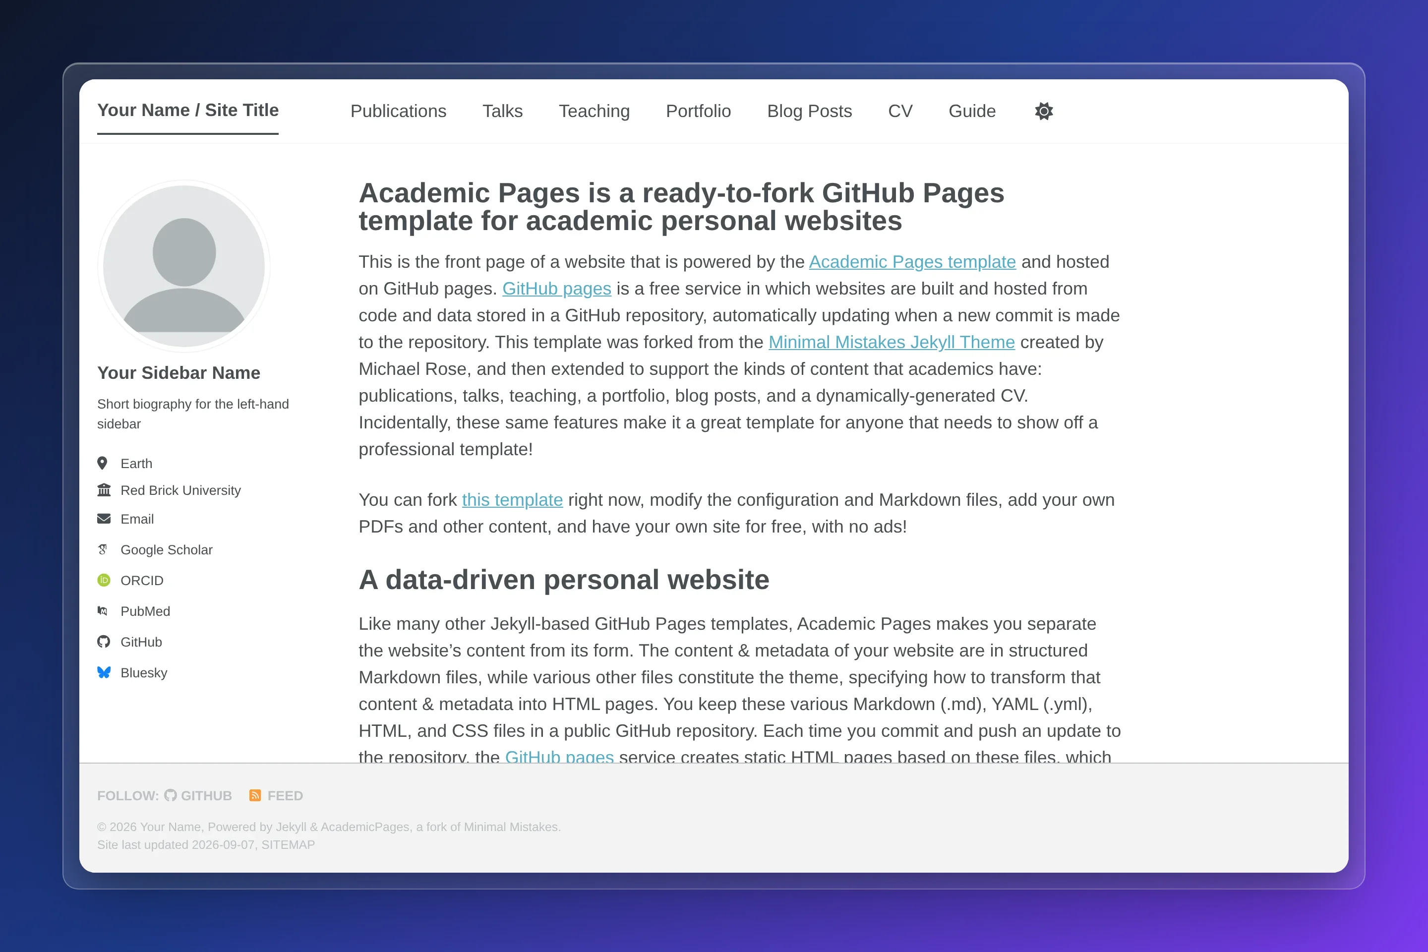Click the orange RSS feed icon
The image size is (1428, 952).
coord(255,795)
